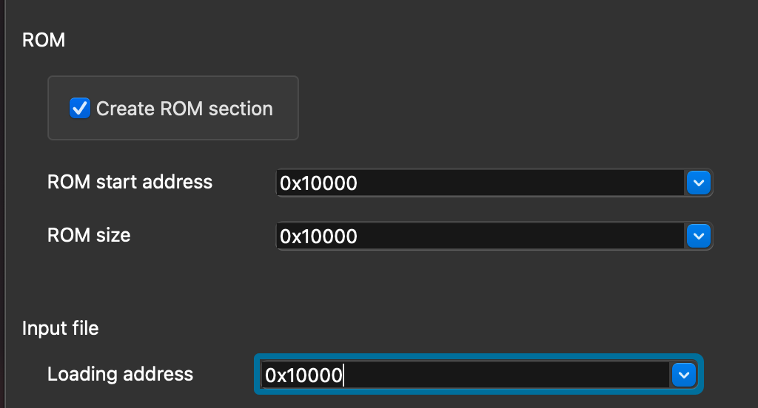
Task: Focus the ROM size input field
Action: pos(480,236)
